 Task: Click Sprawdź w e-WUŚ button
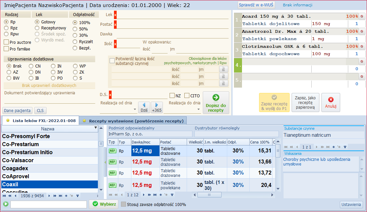[256, 5]
